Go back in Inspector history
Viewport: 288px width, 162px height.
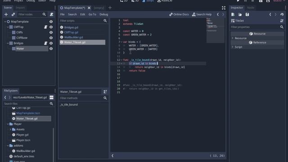click(x=270, y=14)
